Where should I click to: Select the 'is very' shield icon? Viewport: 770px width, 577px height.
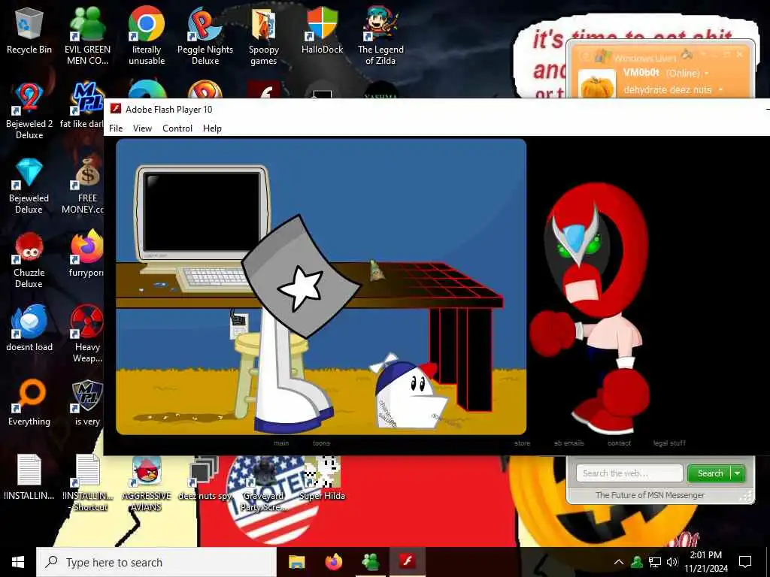(x=87, y=403)
